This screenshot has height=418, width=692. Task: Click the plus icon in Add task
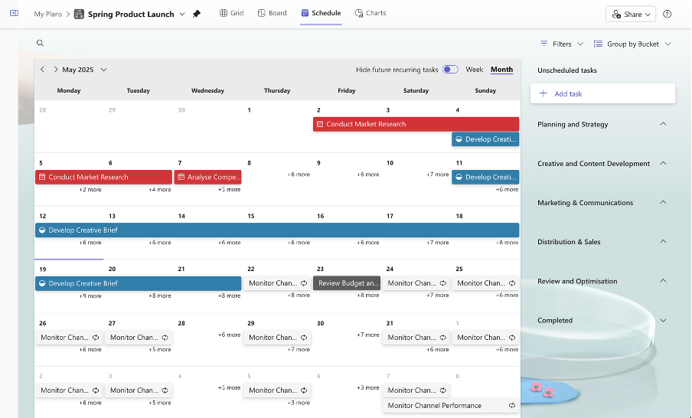point(543,93)
